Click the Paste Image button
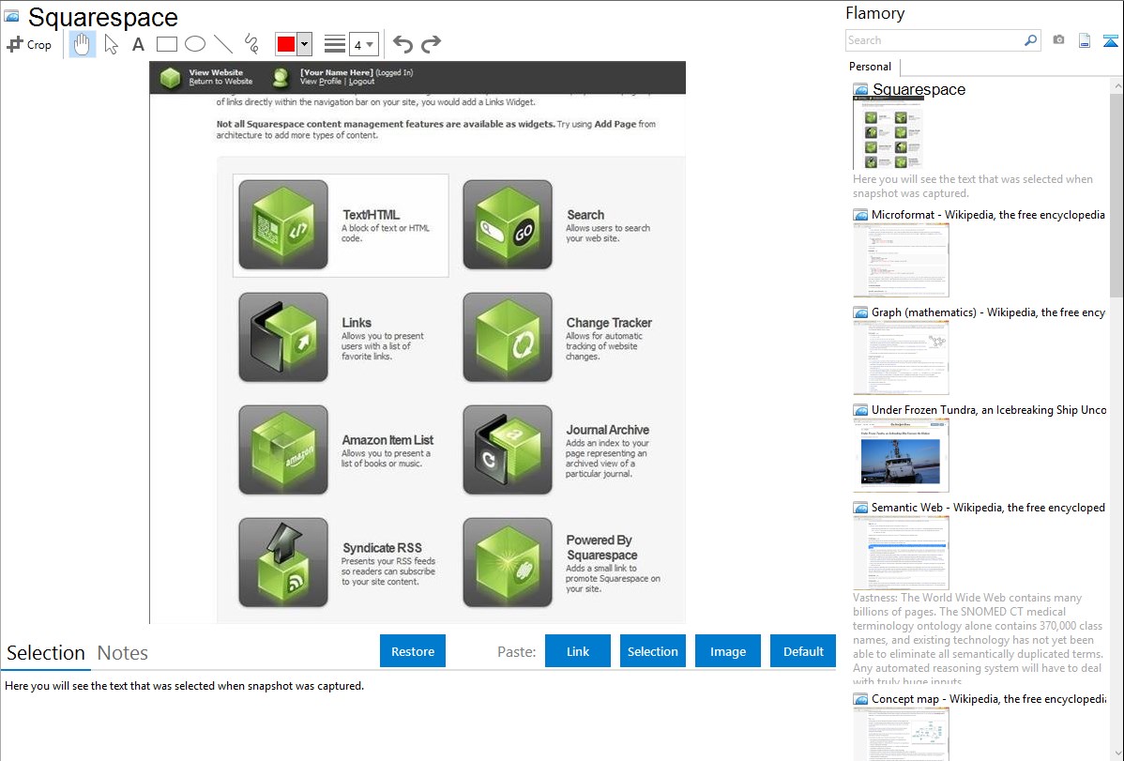Screen dimensions: 1124x761 [x=727, y=651]
